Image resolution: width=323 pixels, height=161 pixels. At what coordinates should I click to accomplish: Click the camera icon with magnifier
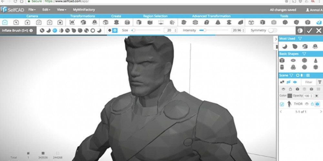coord(16,22)
